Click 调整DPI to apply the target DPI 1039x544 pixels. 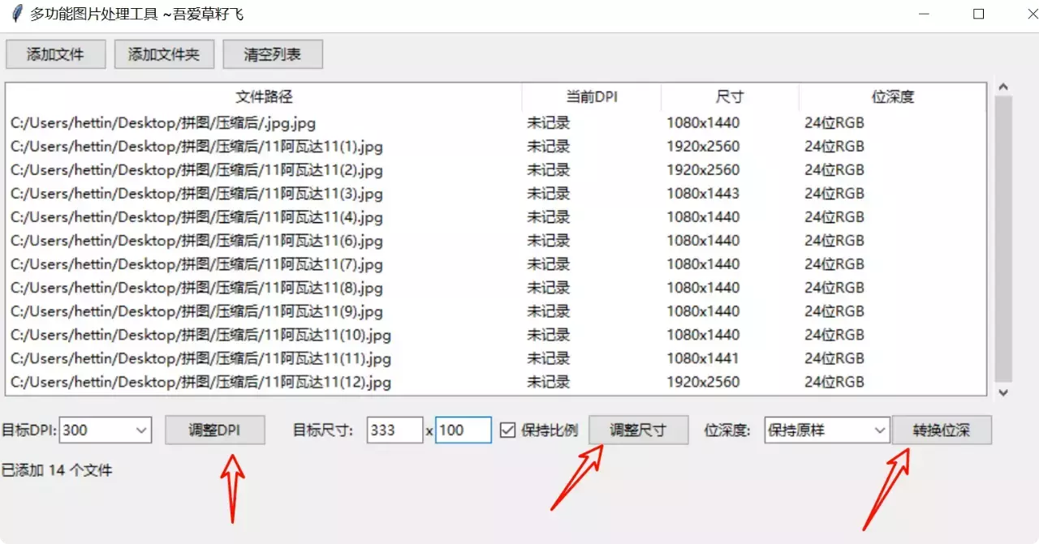215,430
